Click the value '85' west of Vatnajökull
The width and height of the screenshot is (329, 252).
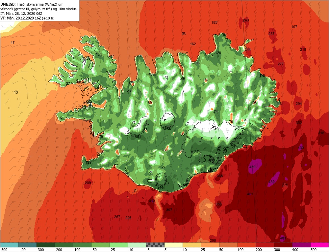point(183,134)
